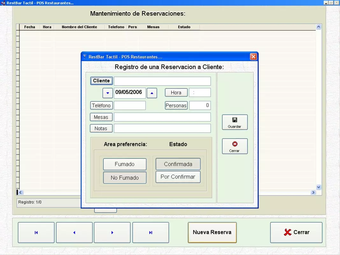Image resolution: width=340 pixels, height=255 pixels.
Task: Jump to last record navigation button
Action: [x=150, y=232]
